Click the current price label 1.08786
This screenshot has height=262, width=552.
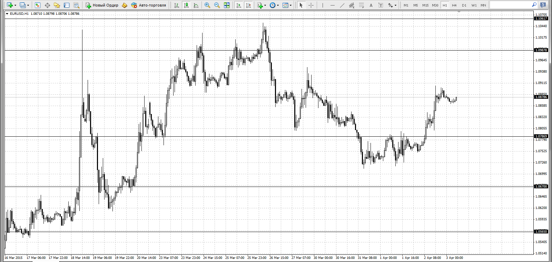[x=541, y=97]
